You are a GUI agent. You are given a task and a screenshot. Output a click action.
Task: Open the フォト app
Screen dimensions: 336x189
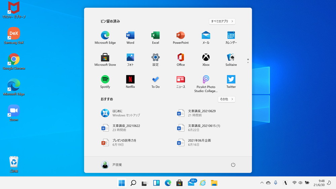(130, 60)
